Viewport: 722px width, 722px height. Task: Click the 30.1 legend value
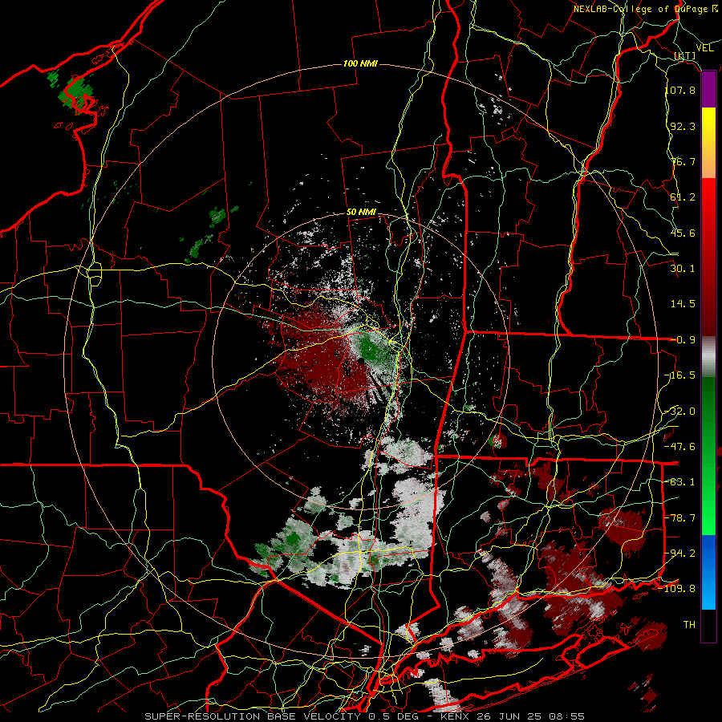[x=683, y=268]
